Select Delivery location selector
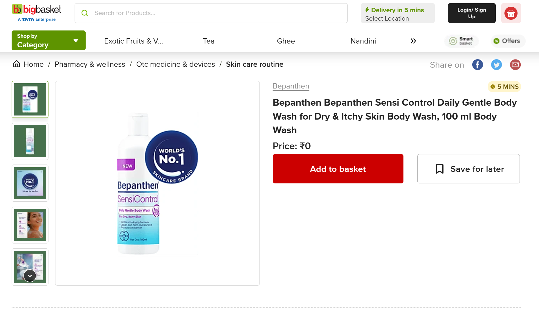Screen dimensions: 539x314 tap(397, 13)
